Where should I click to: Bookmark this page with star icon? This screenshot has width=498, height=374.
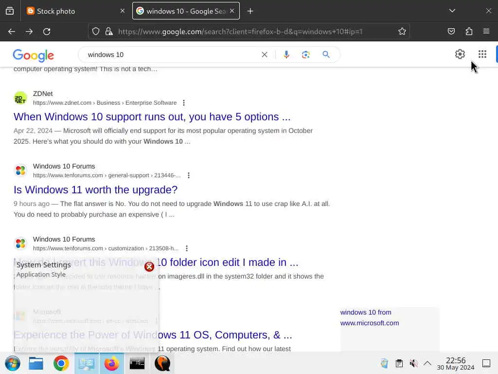[402, 32]
